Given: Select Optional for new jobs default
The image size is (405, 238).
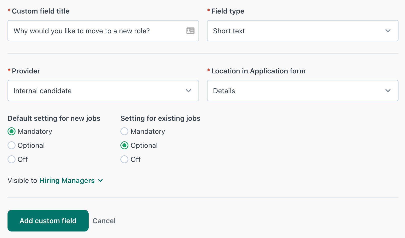Looking at the screenshot, I should point(12,145).
